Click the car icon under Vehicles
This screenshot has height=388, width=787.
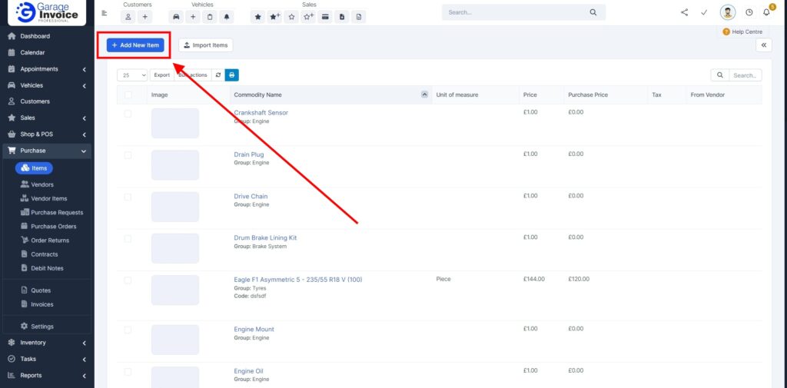tap(176, 17)
